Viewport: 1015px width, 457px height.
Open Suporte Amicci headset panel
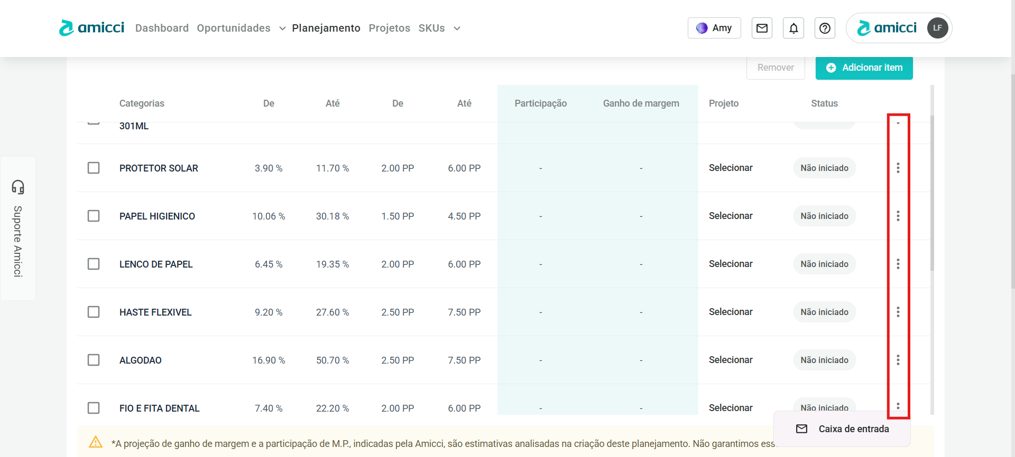click(x=18, y=229)
